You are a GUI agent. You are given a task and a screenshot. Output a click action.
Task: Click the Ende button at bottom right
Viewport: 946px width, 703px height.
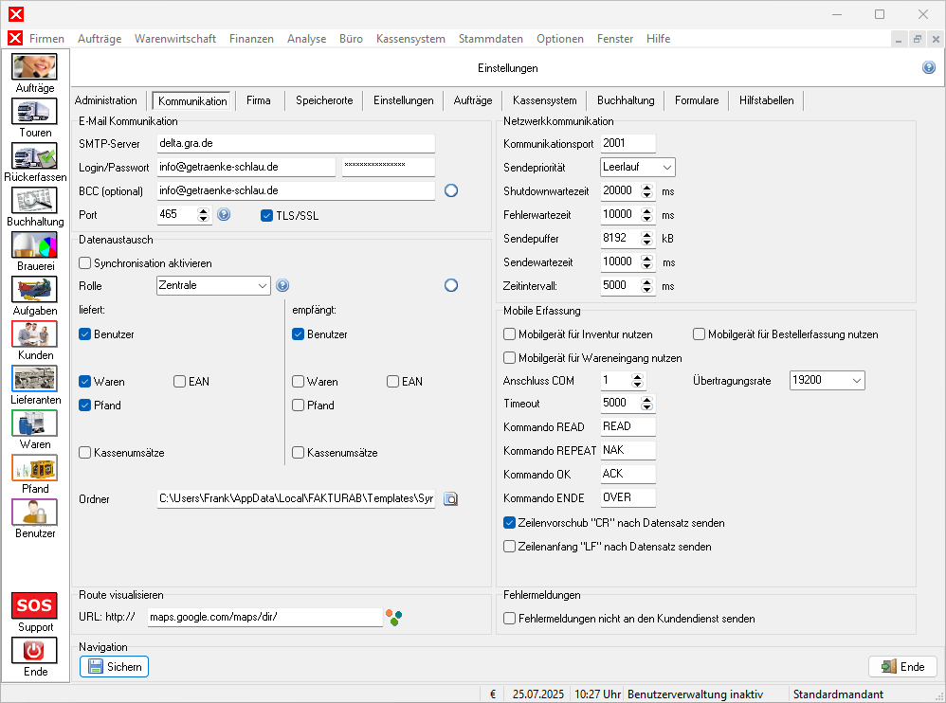[x=902, y=666]
